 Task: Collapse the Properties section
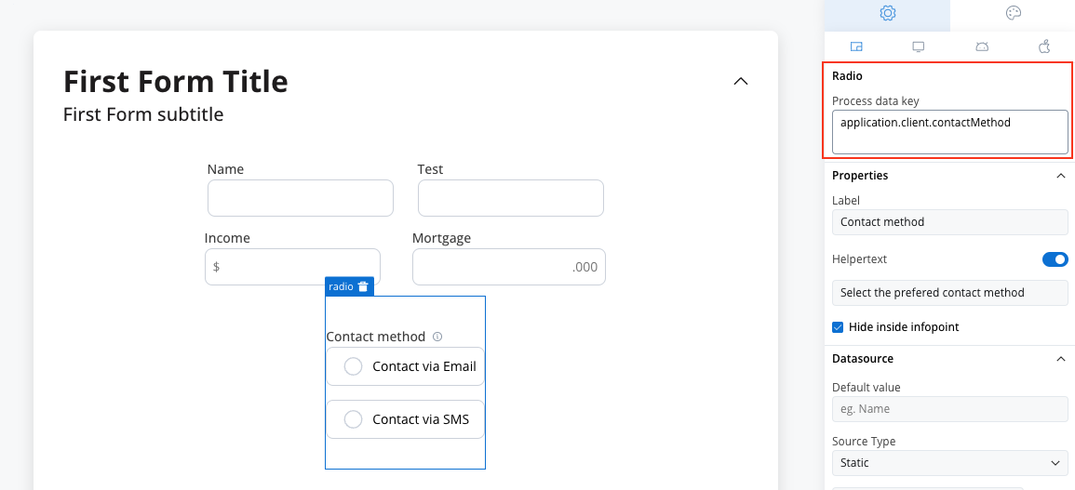point(1061,176)
